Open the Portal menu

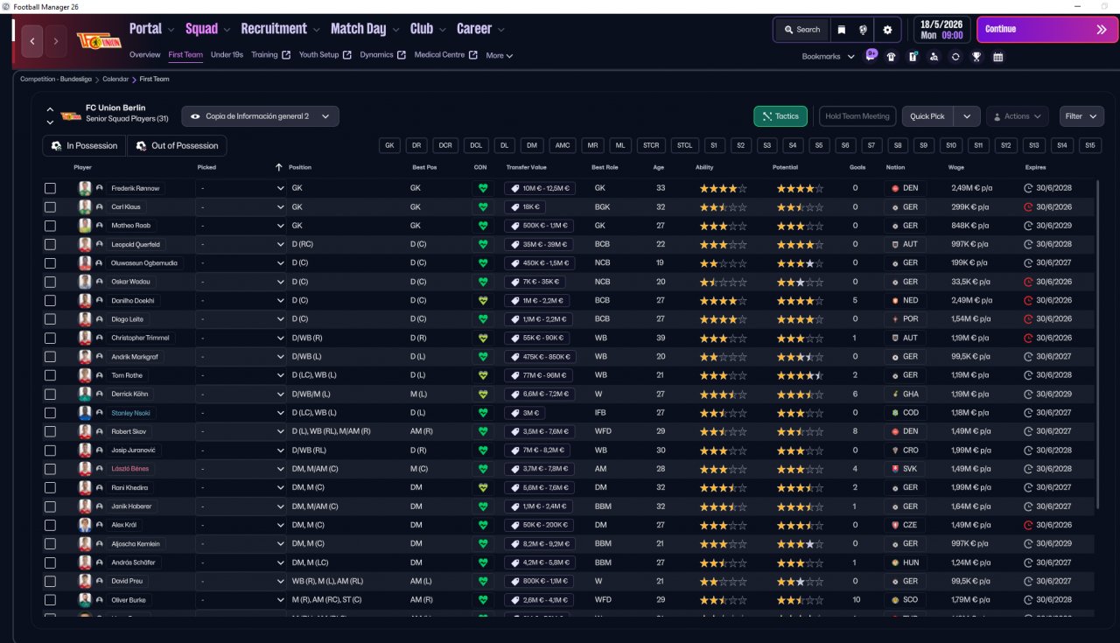pos(151,29)
